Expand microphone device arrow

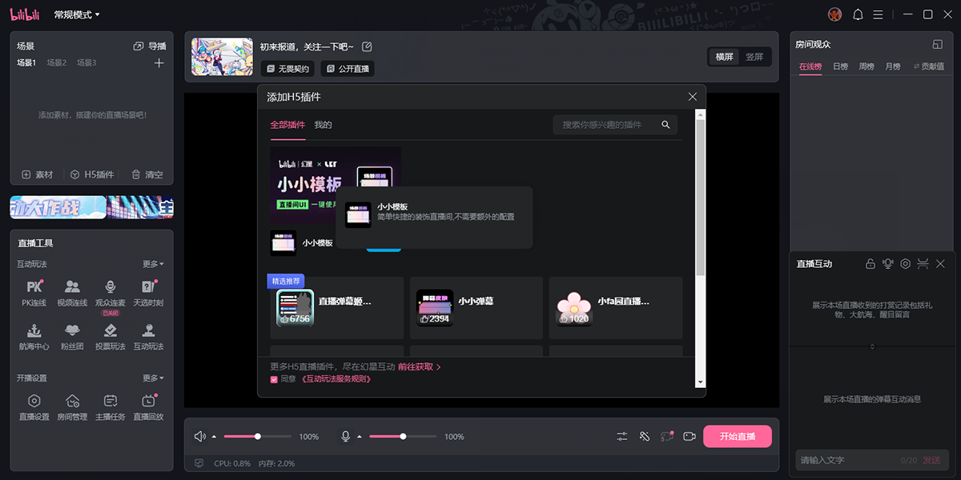[360, 437]
